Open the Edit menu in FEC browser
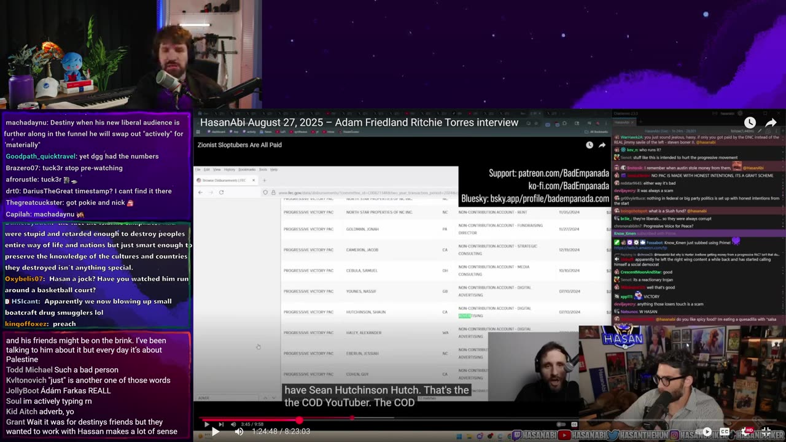786x442 pixels. coord(207,169)
